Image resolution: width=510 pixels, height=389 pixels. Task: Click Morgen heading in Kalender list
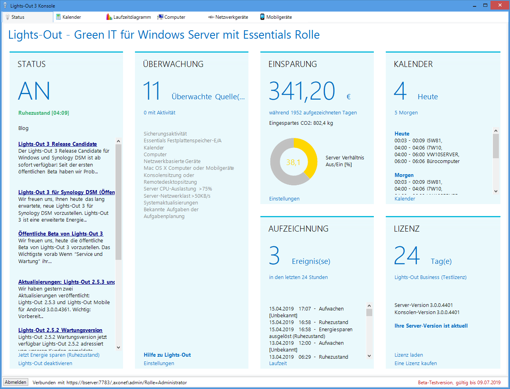tap(404, 175)
